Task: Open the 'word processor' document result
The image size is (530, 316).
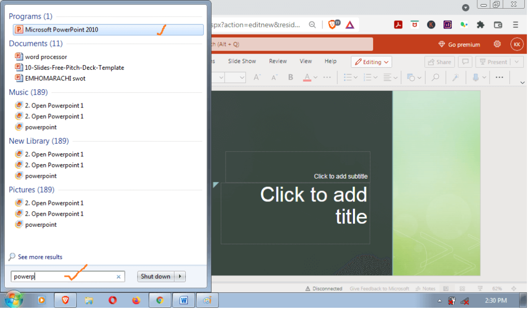Action: (x=46, y=57)
